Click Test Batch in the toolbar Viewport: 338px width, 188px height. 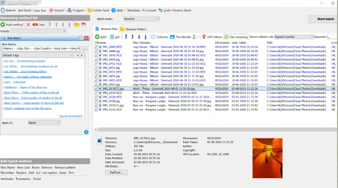tap(25, 10)
